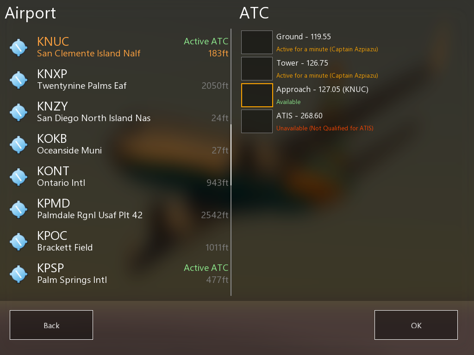Screen dimensions: 474x355
Task: Pick Palm Springs Intl airport entry
Action: tap(118, 274)
